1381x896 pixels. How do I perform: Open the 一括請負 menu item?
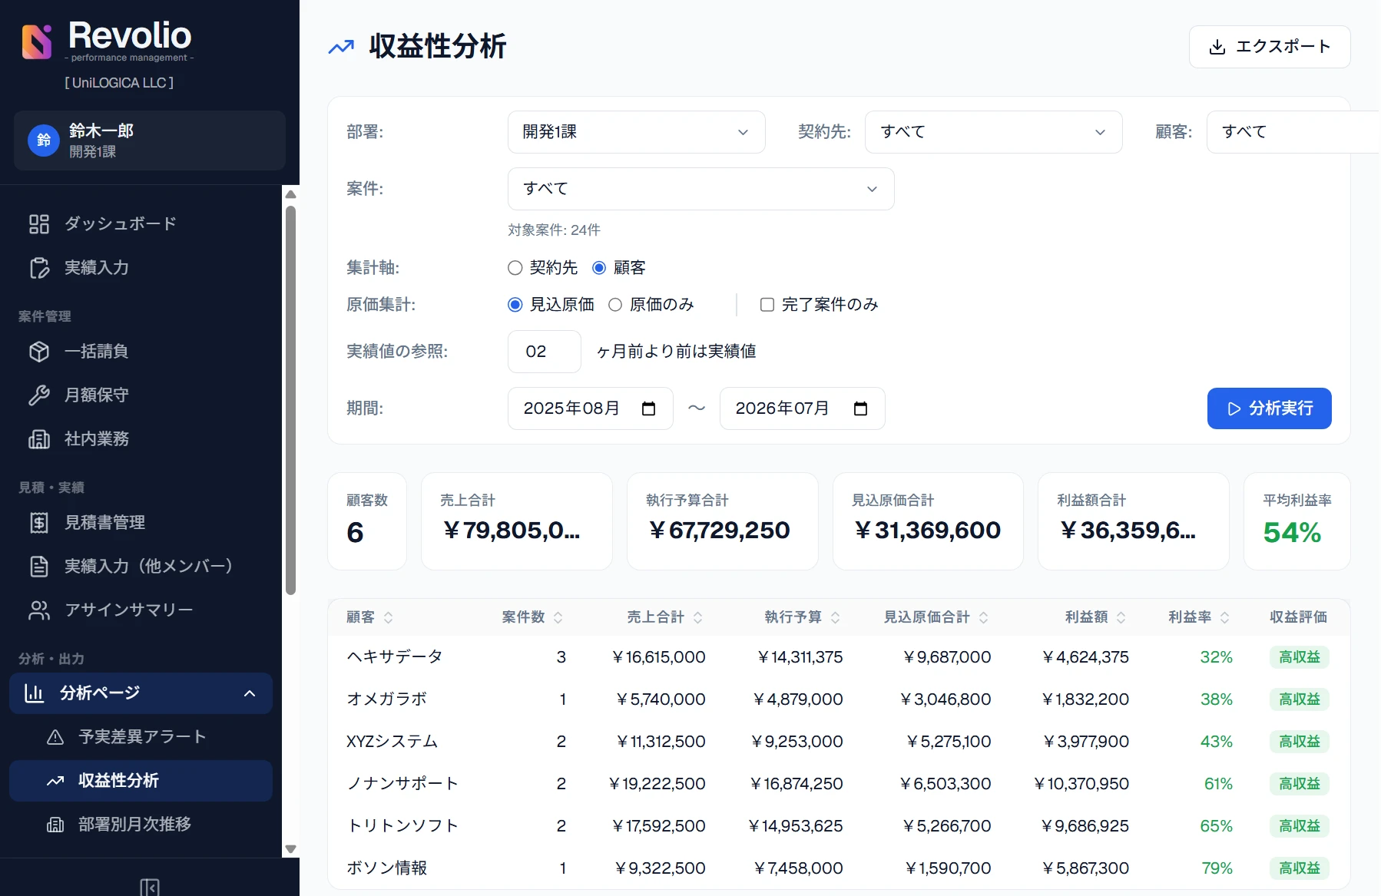coord(141,352)
